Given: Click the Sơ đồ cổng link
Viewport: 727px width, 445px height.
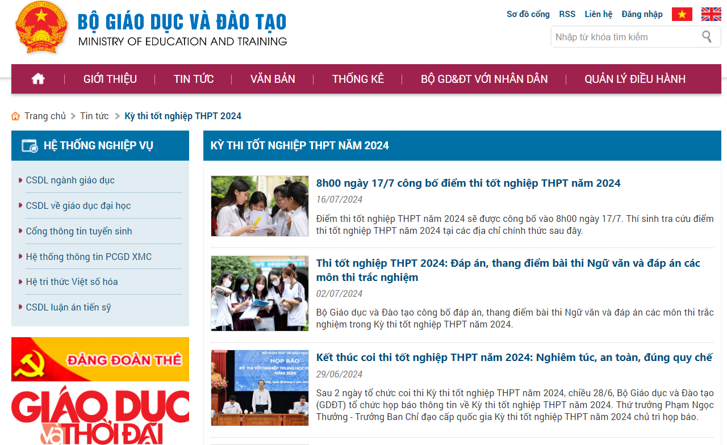Looking at the screenshot, I should click(528, 14).
